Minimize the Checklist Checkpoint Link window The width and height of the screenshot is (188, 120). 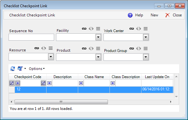159,6
